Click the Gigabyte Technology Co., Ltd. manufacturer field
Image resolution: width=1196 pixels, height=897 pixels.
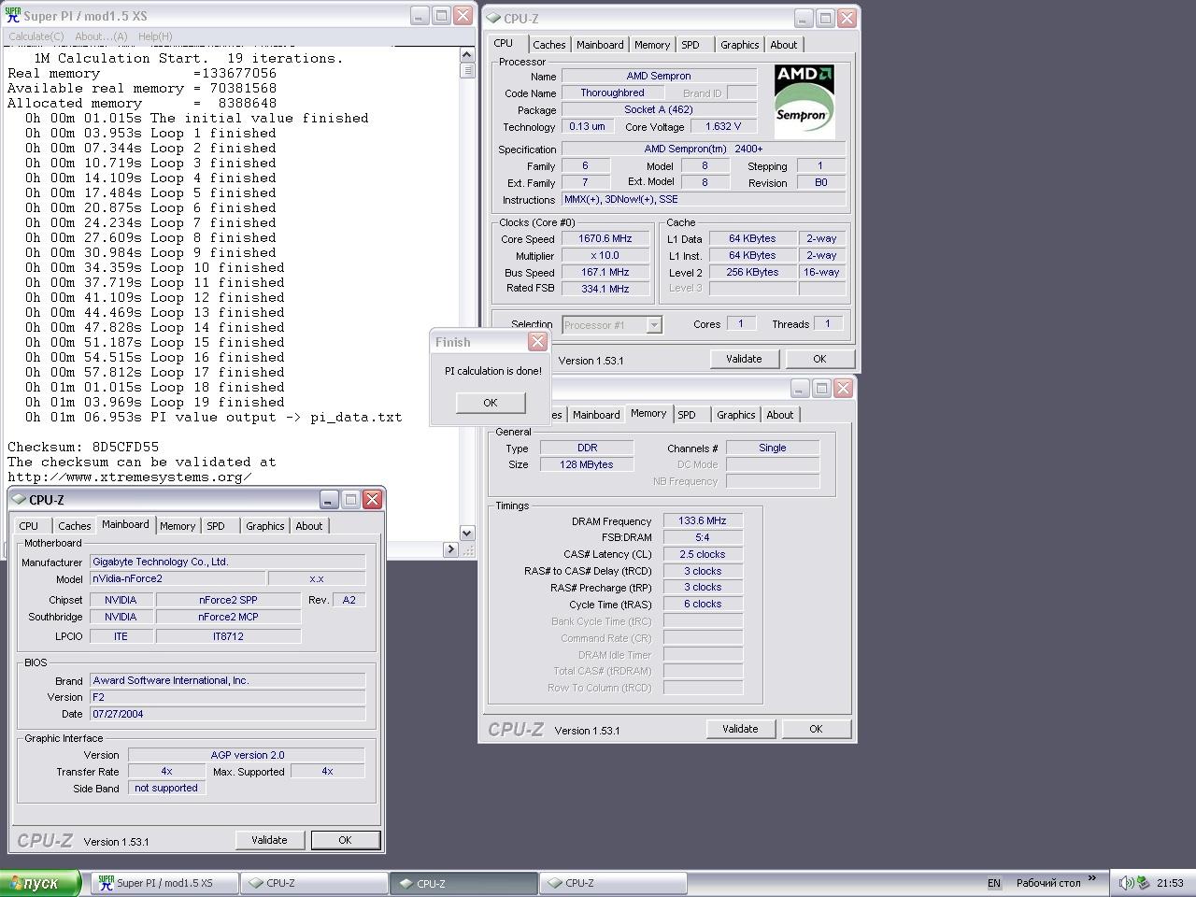pyautogui.click(x=227, y=562)
